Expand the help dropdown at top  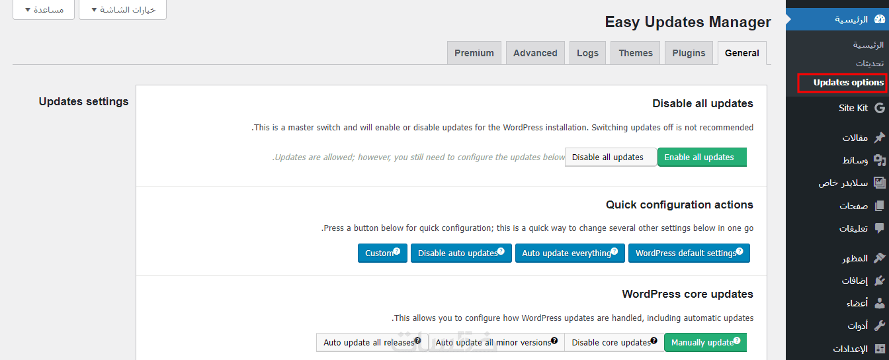[x=44, y=10]
